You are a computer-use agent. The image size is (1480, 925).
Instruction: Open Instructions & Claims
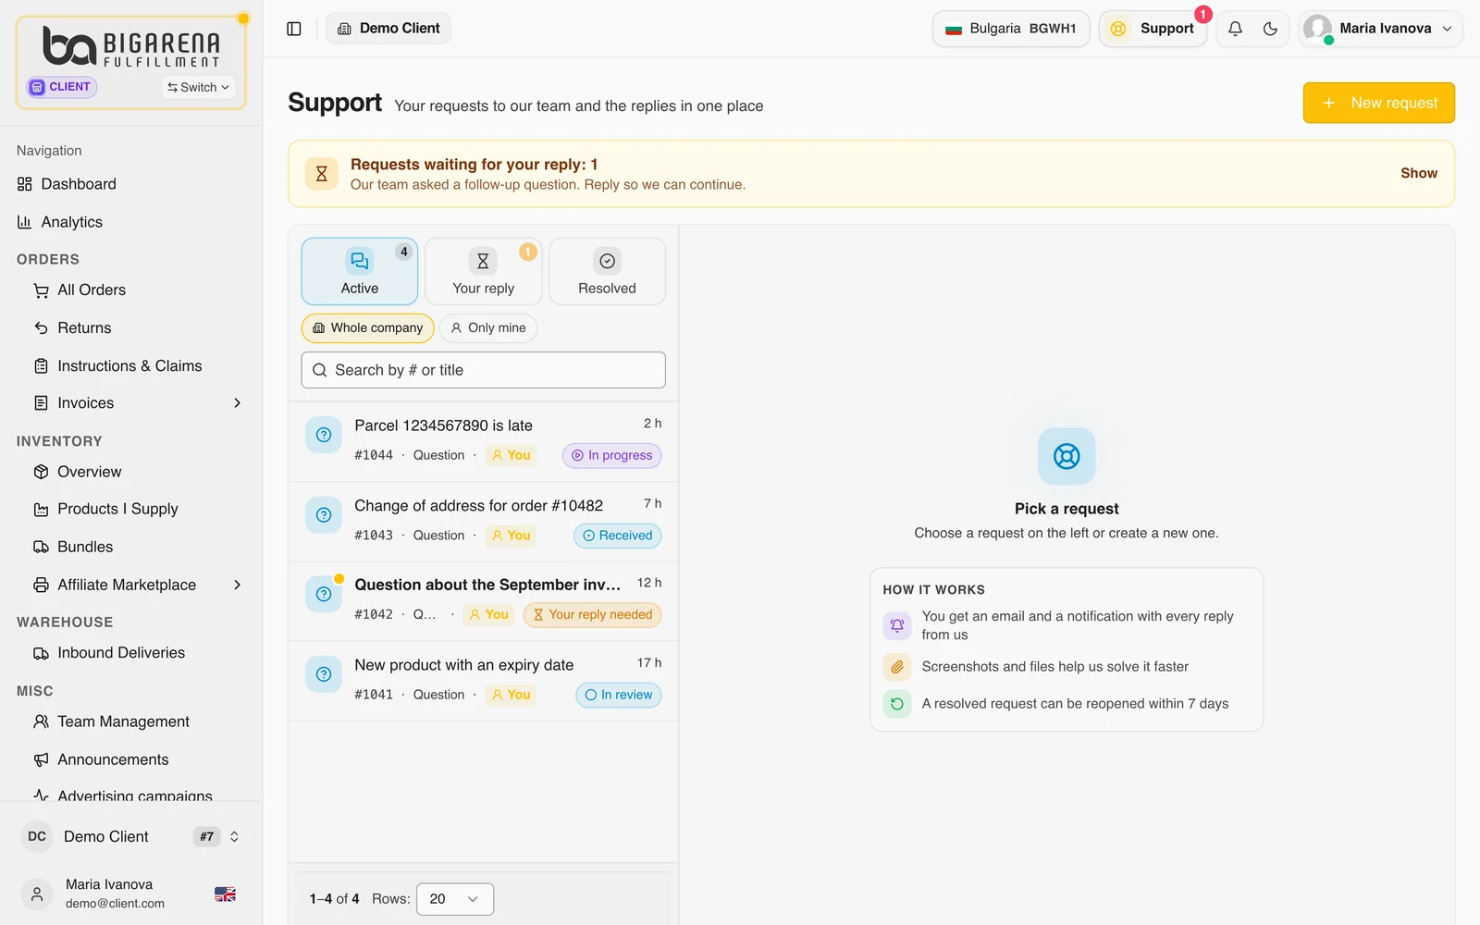click(x=131, y=366)
